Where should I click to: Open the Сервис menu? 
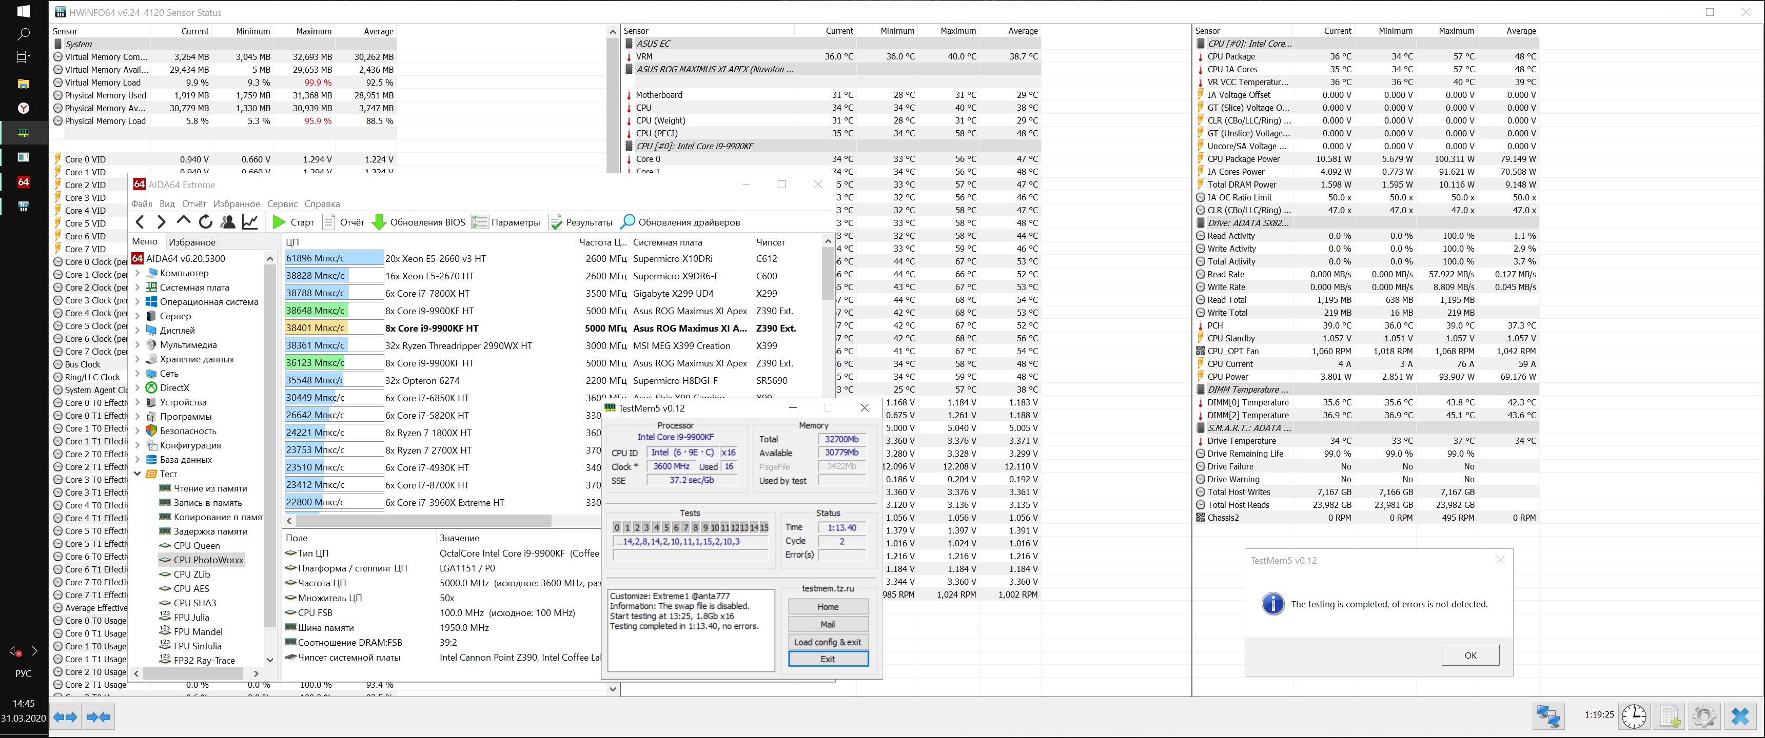282,204
